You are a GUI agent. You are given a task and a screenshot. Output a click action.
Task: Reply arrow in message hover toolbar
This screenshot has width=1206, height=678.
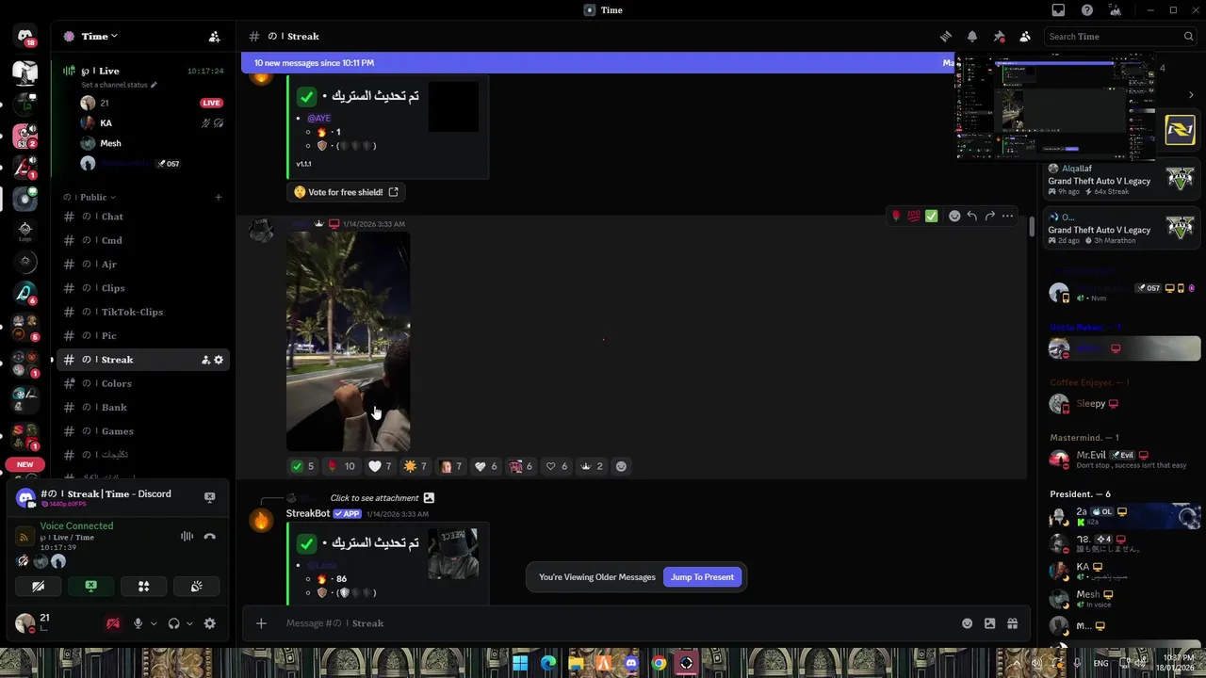(972, 216)
